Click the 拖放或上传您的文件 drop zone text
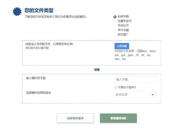The height and width of the screenshot is (130, 175). [49, 44]
